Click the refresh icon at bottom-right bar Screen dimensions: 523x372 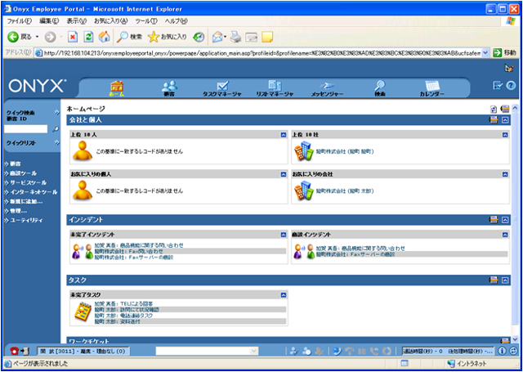(514, 351)
